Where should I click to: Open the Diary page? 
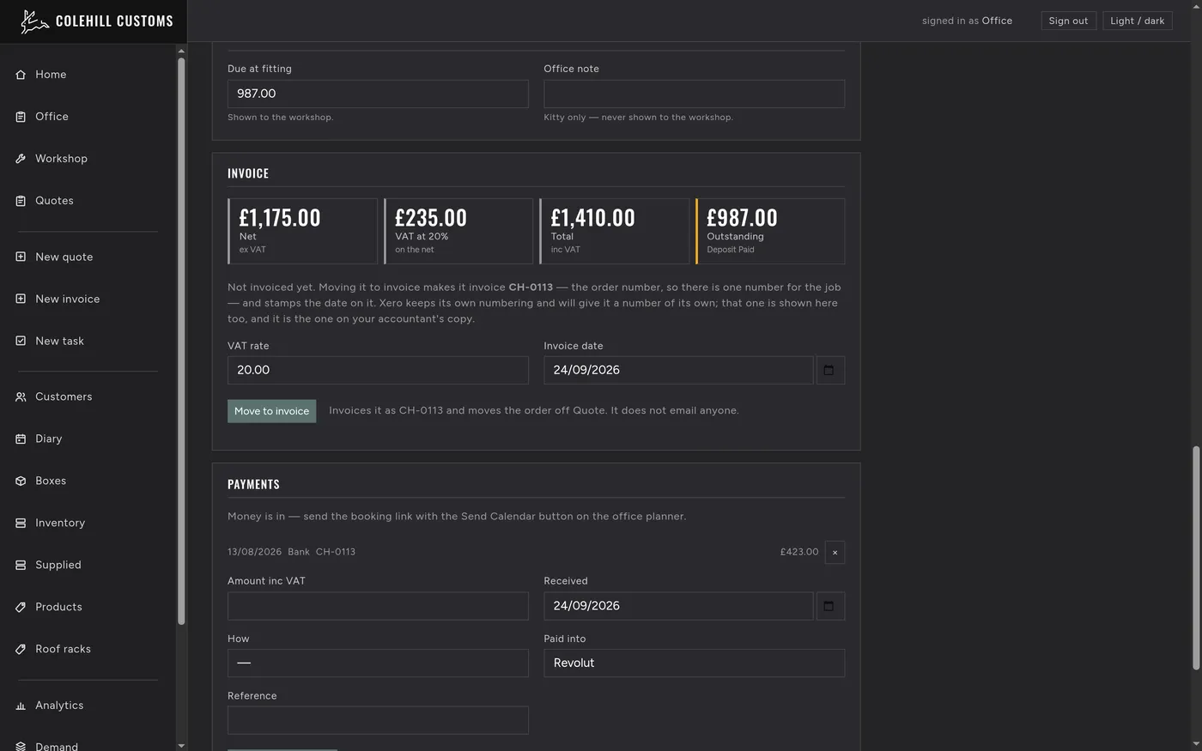click(48, 439)
